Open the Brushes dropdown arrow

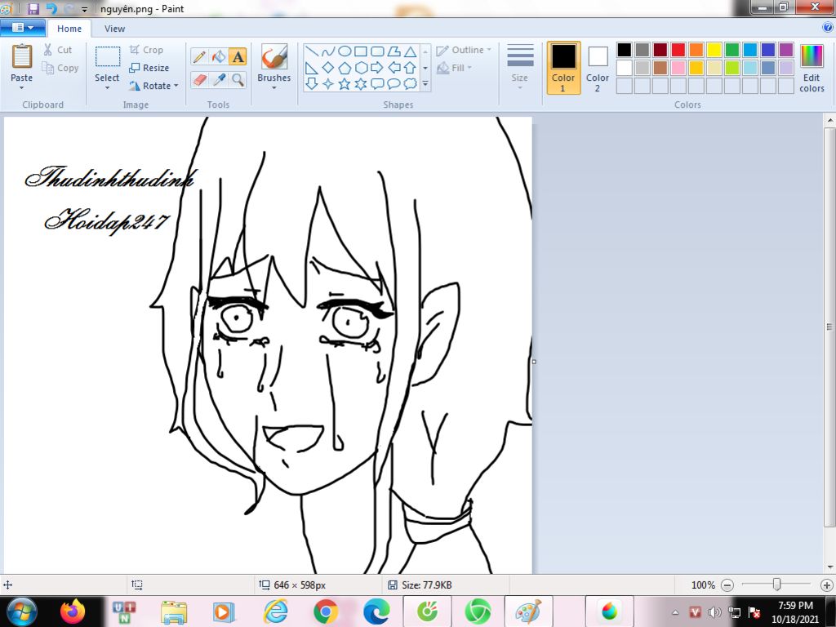[274, 88]
